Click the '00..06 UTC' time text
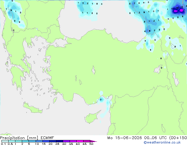Screen dimensions: 187x145 click(x=155, y=138)
